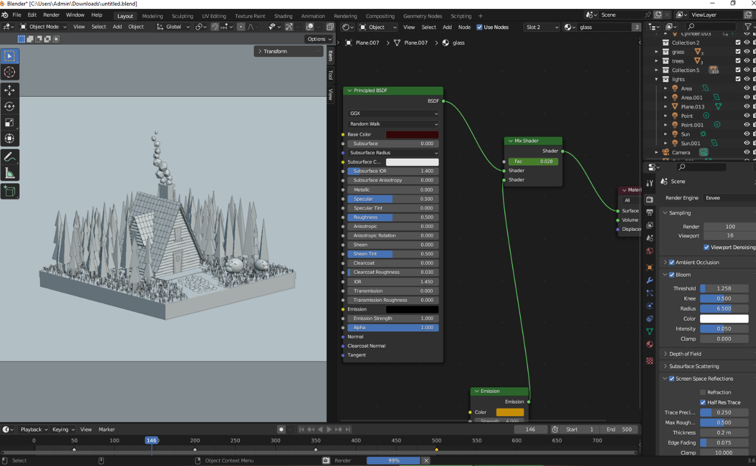
Task: Open the Render menu
Action: point(51,15)
